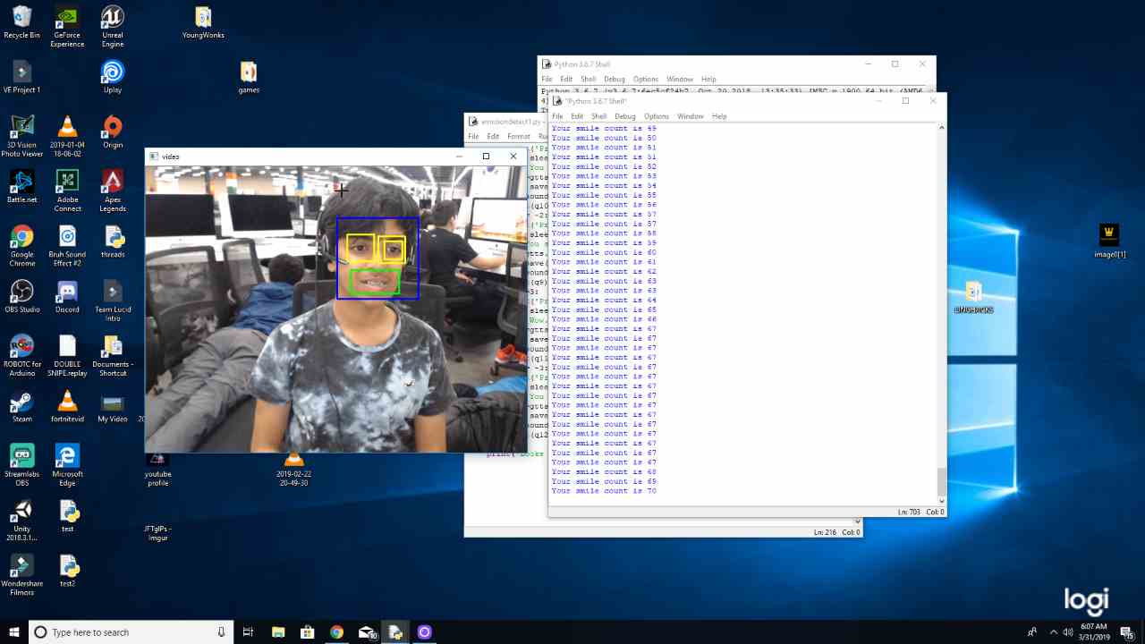Select the Google Chrome desktop shortcut

click(x=21, y=246)
